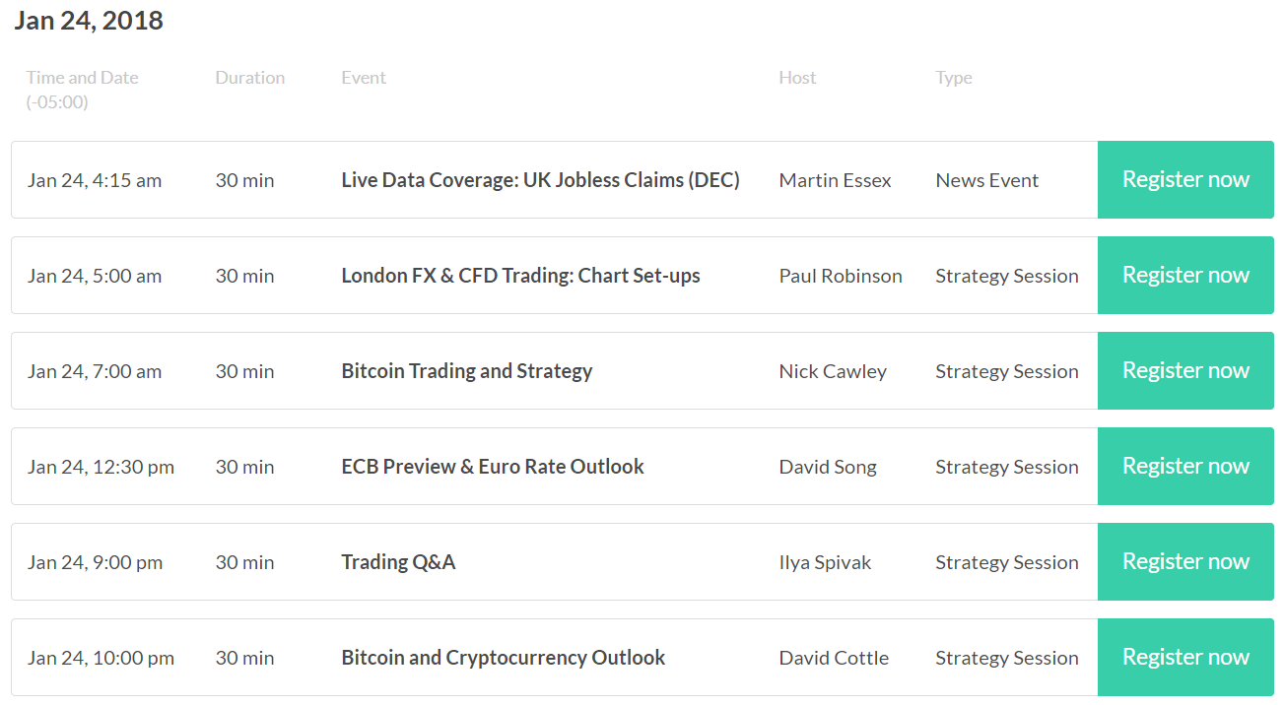The height and width of the screenshot is (705, 1285).
Task: Open Live Data Coverage: UK Jobless Claims title
Action: 540,180
